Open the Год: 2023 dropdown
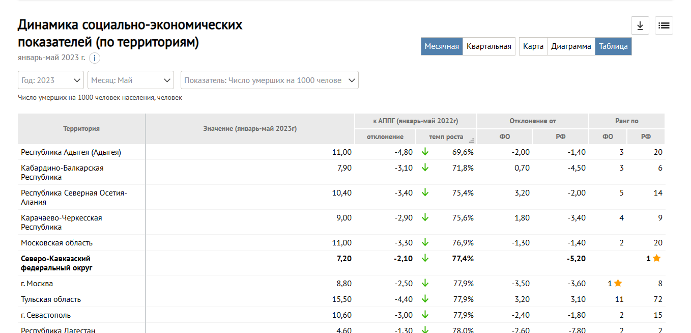The height and width of the screenshot is (333, 691). [x=51, y=80]
